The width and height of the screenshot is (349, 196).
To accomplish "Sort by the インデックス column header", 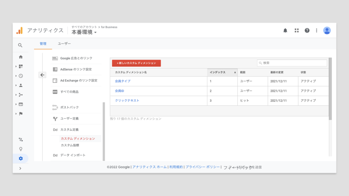I will pyautogui.click(x=222, y=72).
